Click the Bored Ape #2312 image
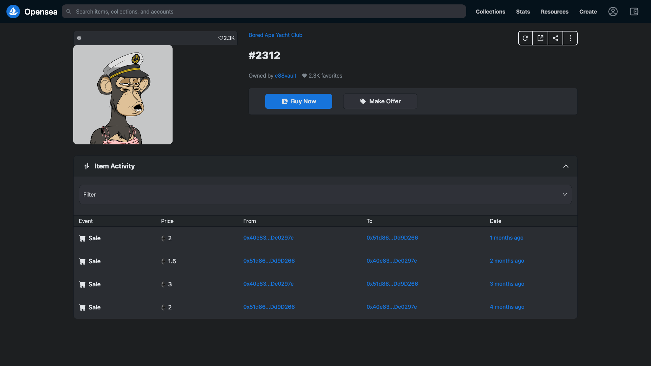This screenshot has width=651, height=366. [x=123, y=95]
